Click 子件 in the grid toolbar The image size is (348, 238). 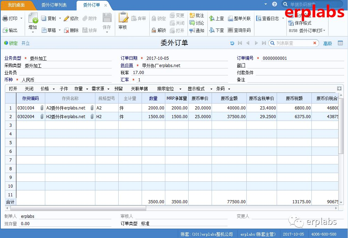64,89
